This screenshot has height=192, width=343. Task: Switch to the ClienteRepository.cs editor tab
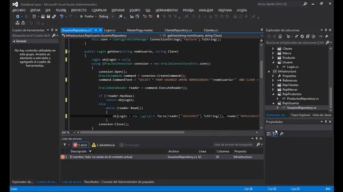tap(178, 30)
